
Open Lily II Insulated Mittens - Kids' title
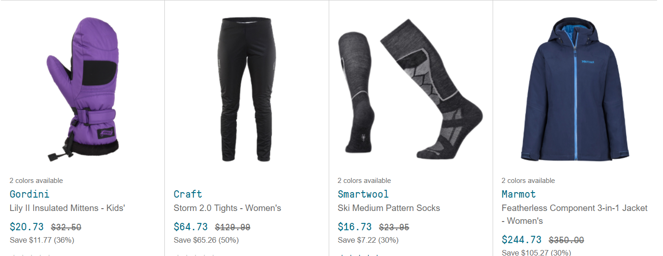(67, 208)
